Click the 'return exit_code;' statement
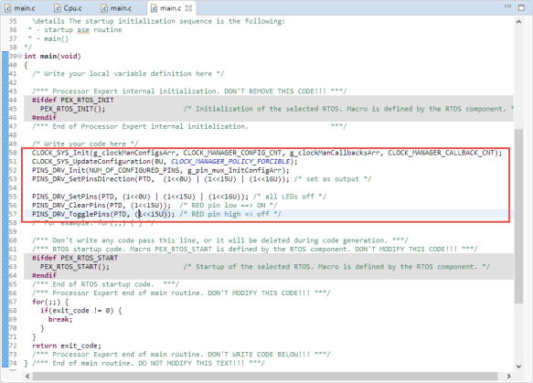Screen dimensions: 533x383 (67, 346)
